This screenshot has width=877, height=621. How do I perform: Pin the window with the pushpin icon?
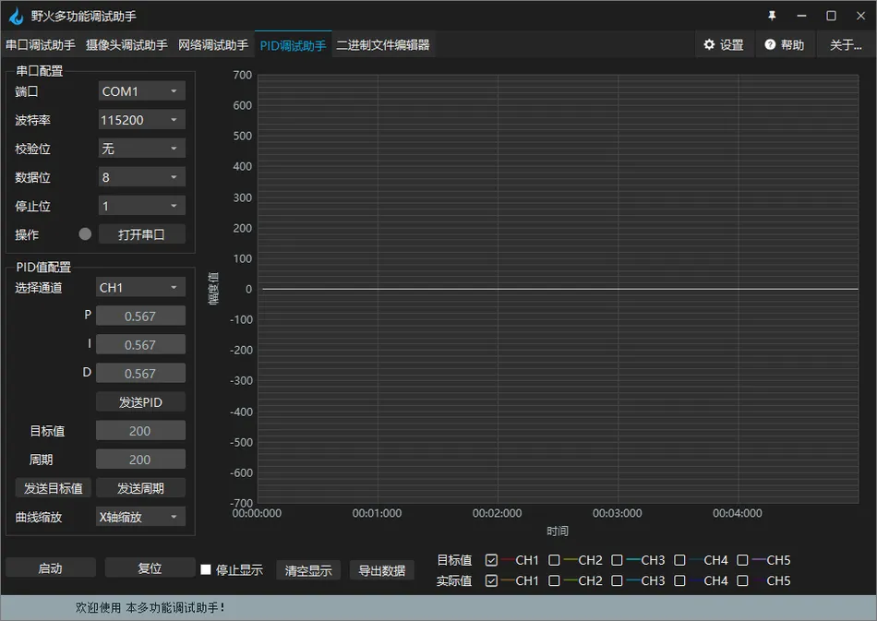pos(772,16)
